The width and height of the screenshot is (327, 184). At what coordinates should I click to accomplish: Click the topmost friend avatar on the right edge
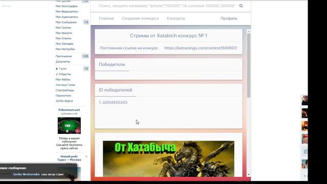(x=305, y=100)
